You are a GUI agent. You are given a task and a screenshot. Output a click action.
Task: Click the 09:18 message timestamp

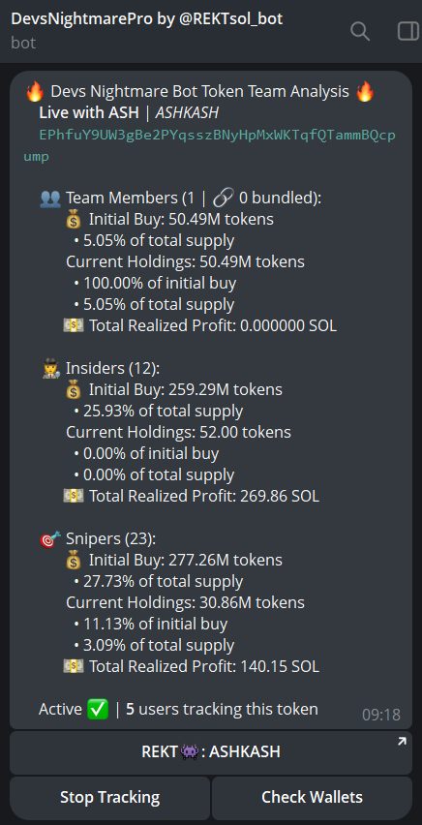(x=381, y=715)
